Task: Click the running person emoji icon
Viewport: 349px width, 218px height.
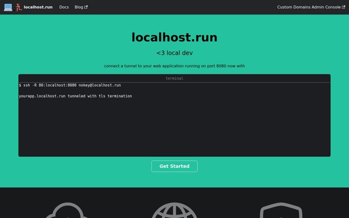Action: coord(19,7)
